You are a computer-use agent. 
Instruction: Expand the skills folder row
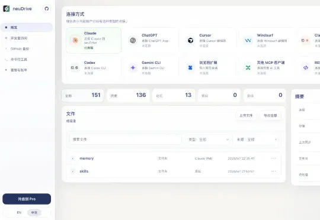[x=73, y=172]
